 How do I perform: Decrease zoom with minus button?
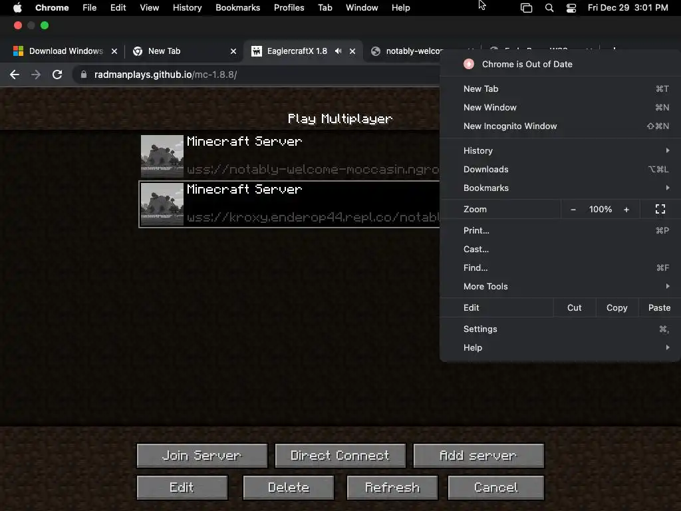coord(573,210)
